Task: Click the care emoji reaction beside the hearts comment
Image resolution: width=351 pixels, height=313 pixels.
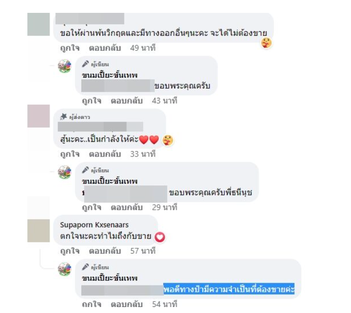Action: point(167,140)
